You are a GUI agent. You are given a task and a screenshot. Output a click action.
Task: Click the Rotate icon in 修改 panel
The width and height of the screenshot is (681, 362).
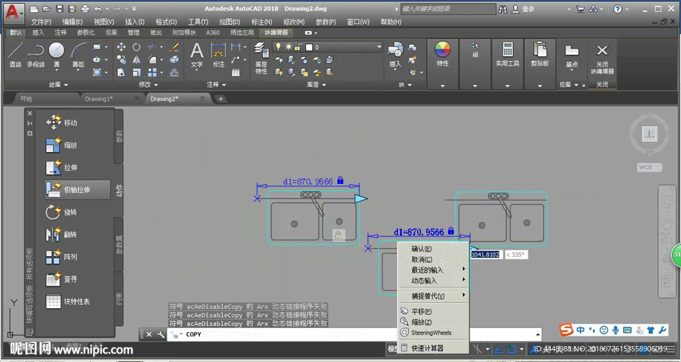coord(136,46)
